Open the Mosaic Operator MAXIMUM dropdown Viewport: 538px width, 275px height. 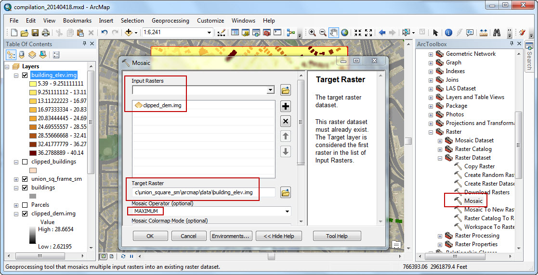tap(287, 212)
